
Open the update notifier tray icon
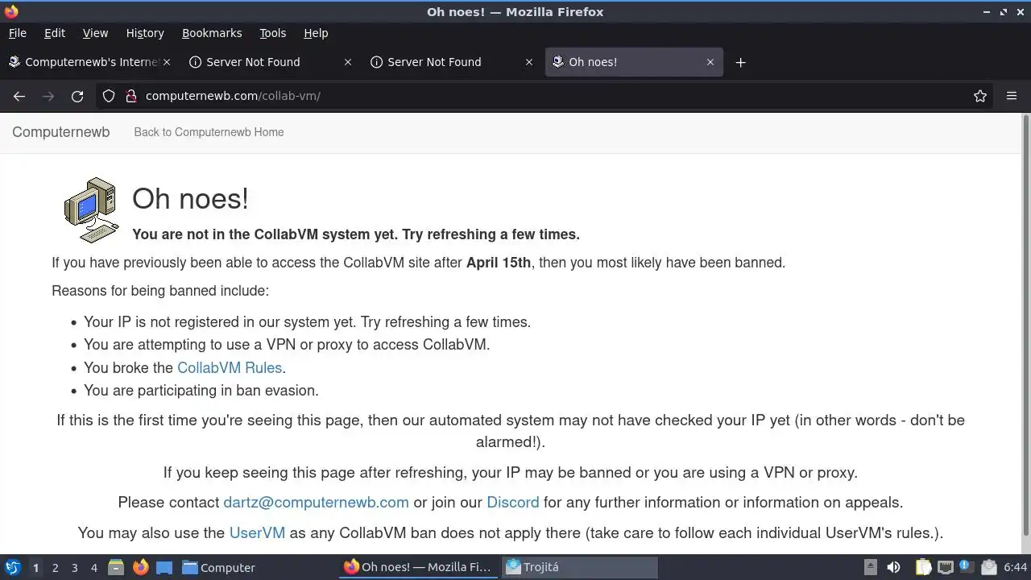[967, 568]
